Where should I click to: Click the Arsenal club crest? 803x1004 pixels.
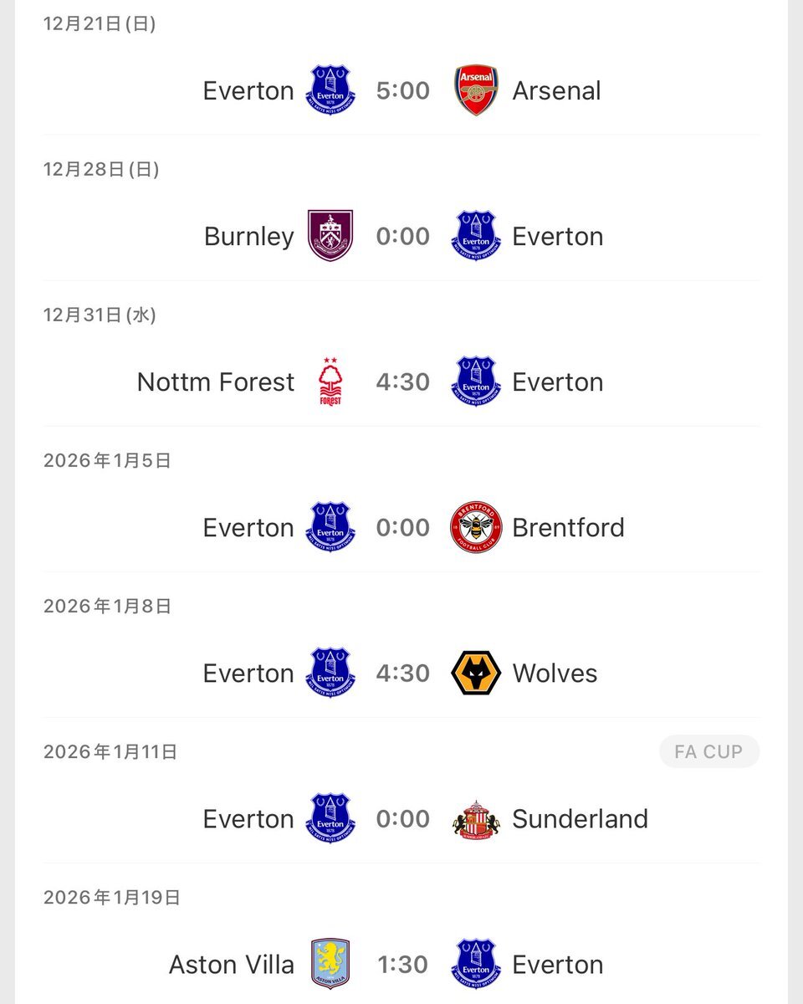[x=476, y=90]
